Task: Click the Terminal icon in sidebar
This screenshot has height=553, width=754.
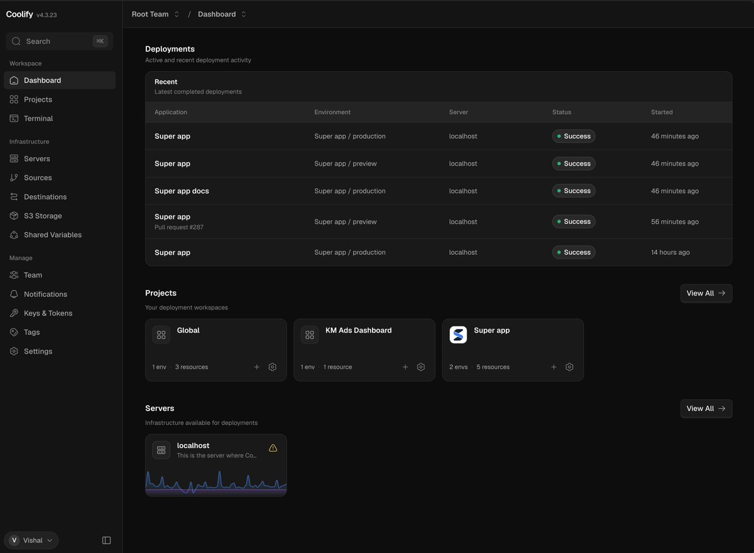Action: (14, 118)
